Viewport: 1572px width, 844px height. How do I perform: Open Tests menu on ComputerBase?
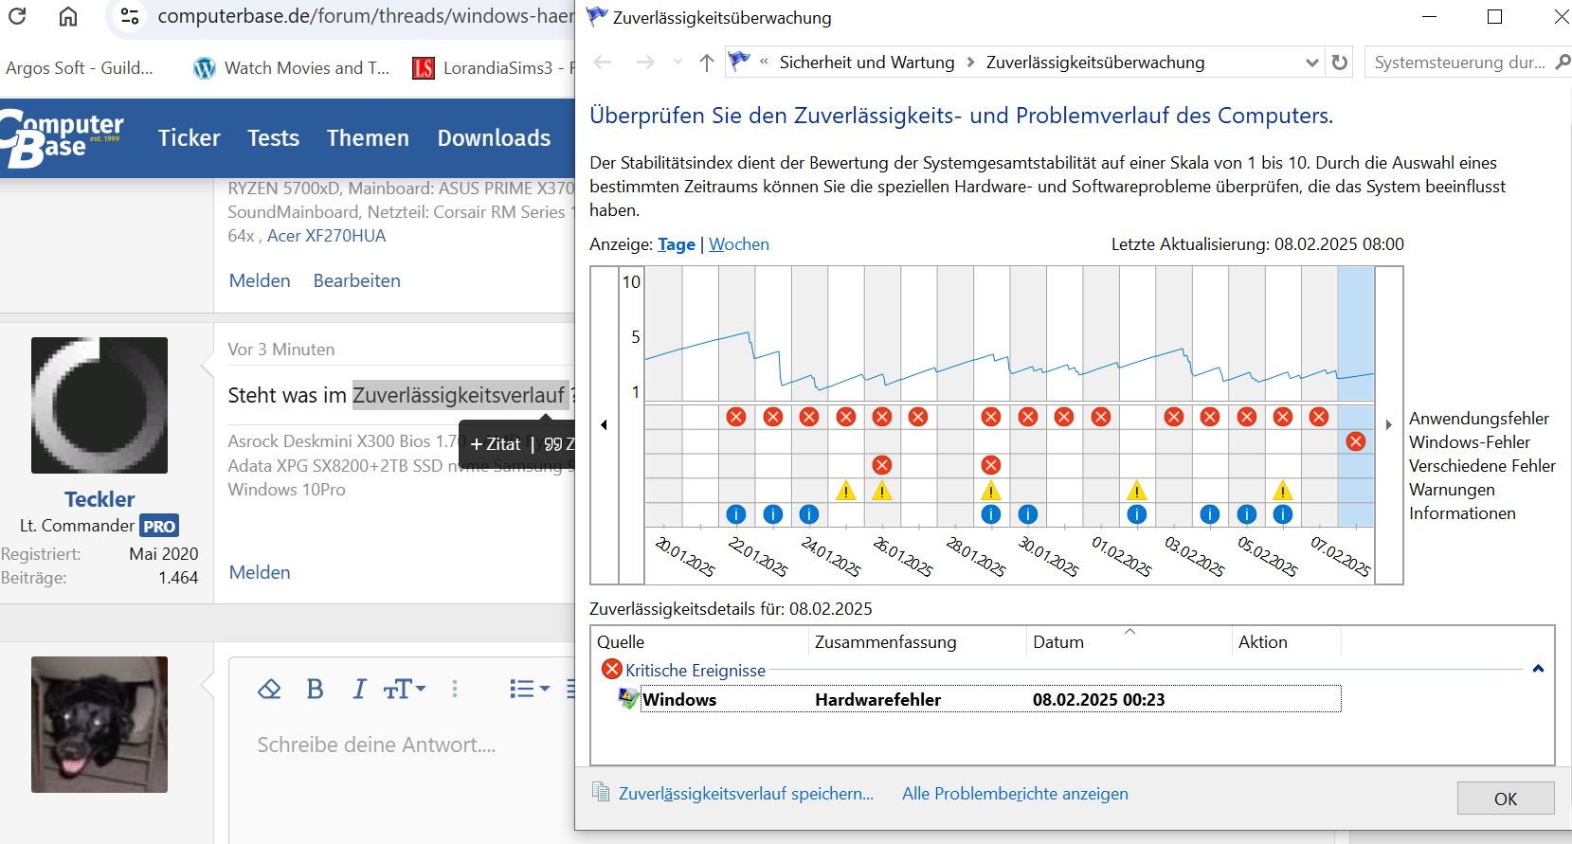(274, 138)
